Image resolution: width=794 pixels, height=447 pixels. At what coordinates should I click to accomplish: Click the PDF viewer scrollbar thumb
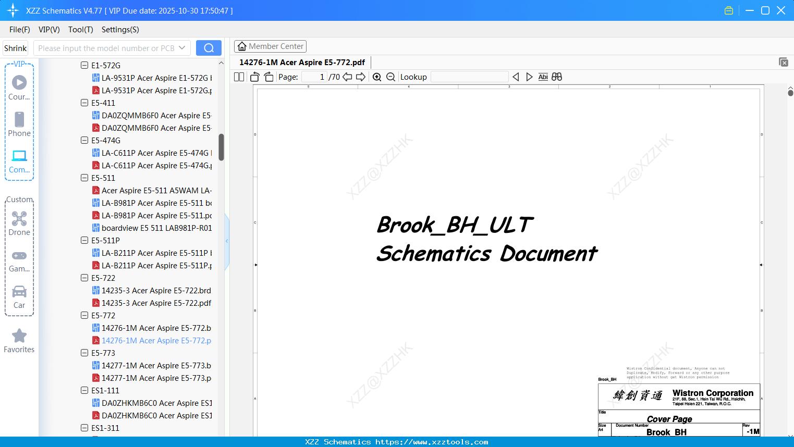point(790,93)
